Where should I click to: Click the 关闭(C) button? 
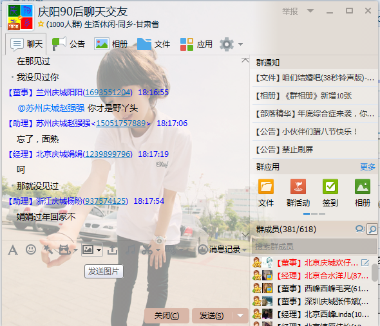click(x=167, y=316)
